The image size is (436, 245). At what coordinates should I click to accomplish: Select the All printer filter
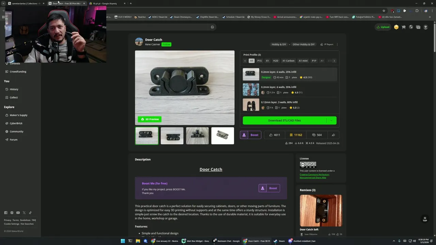[x=251, y=61]
